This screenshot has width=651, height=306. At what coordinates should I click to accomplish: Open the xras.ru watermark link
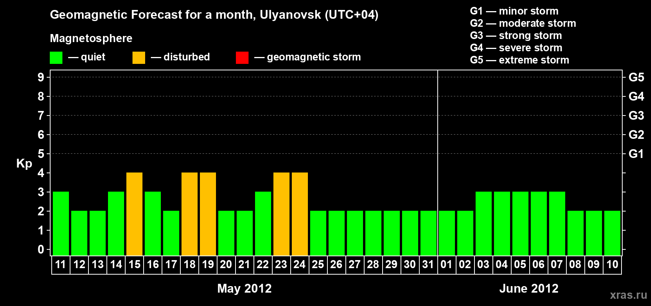(628, 295)
